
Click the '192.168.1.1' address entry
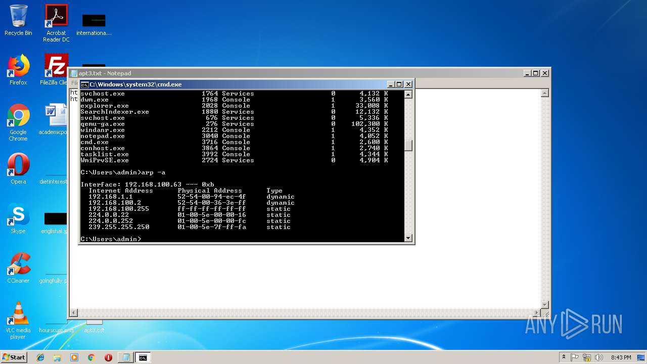[111, 197]
